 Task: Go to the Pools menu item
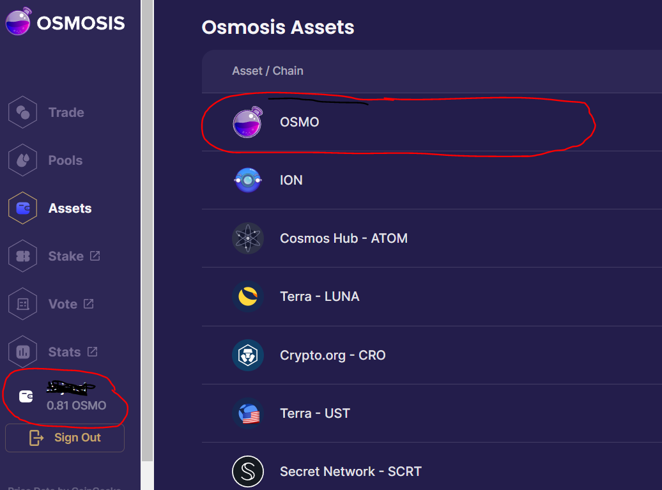[65, 160]
